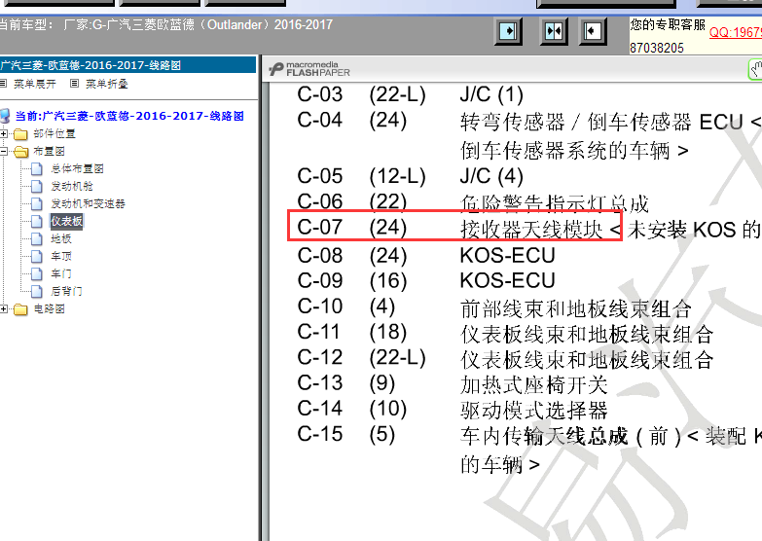Viewport: 762px width, 541px height.
Task: Expand the 部件位置 tree node
Action: [6, 134]
